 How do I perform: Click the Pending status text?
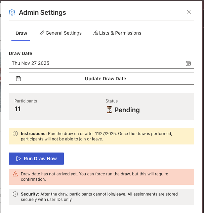click(127, 110)
